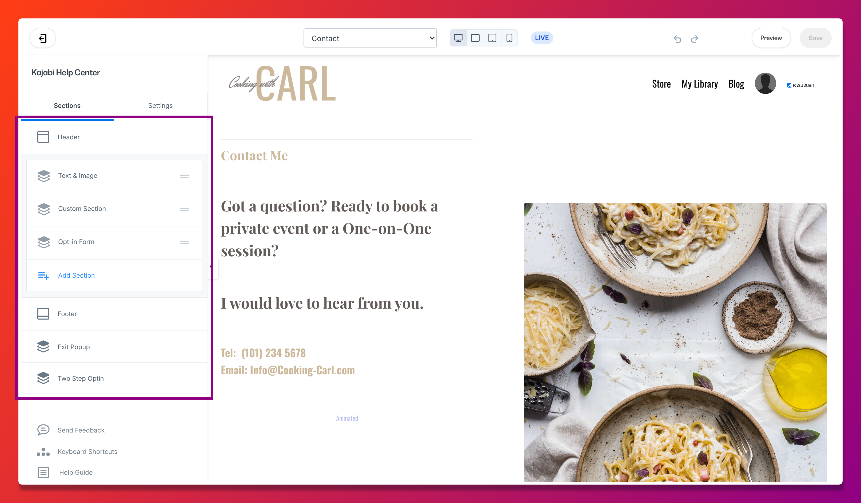Screen dimensions: 861x503
Task: Open the Exit Popup section
Action: pos(114,347)
